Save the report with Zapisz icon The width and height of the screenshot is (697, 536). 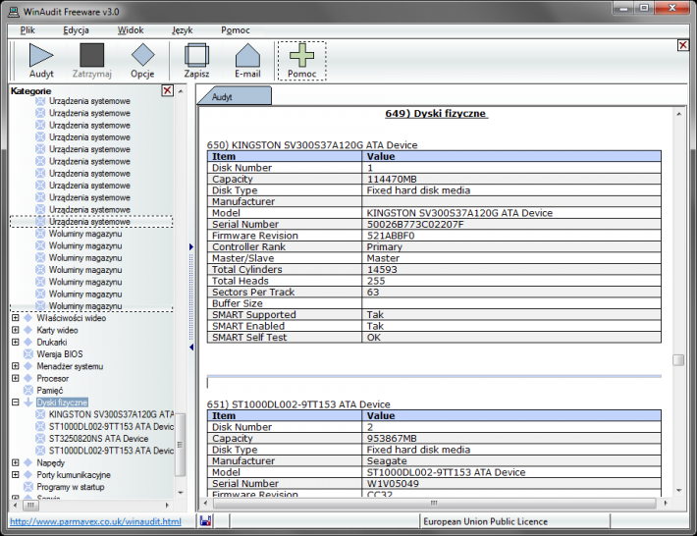(196, 55)
